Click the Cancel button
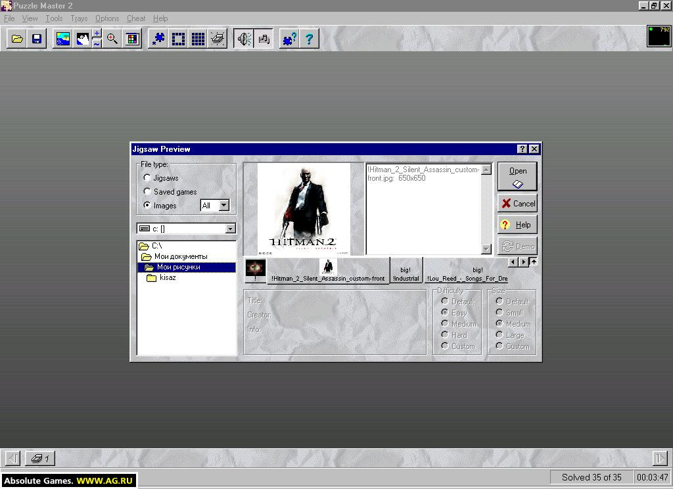The width and height of the screenshot is (673, 489). click(518, 204)
